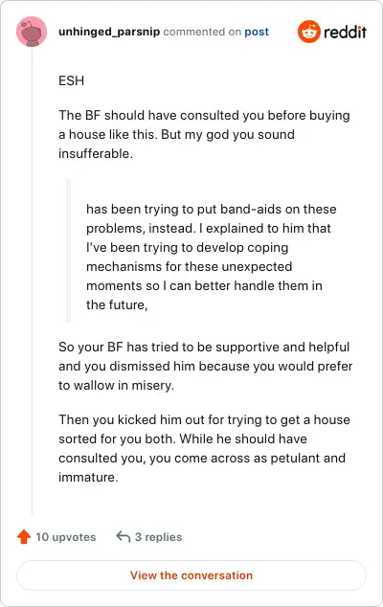Image resolution: width=383 pixels, height=607 pixels.
Task: Click the reddit wordmark text
Action: point(345,32)
